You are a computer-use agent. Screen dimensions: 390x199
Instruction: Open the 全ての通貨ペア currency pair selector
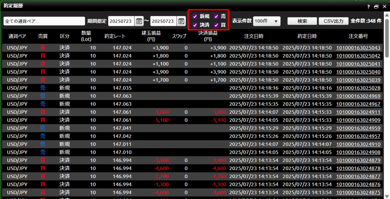pyautogui.click(x=44, y=21)
